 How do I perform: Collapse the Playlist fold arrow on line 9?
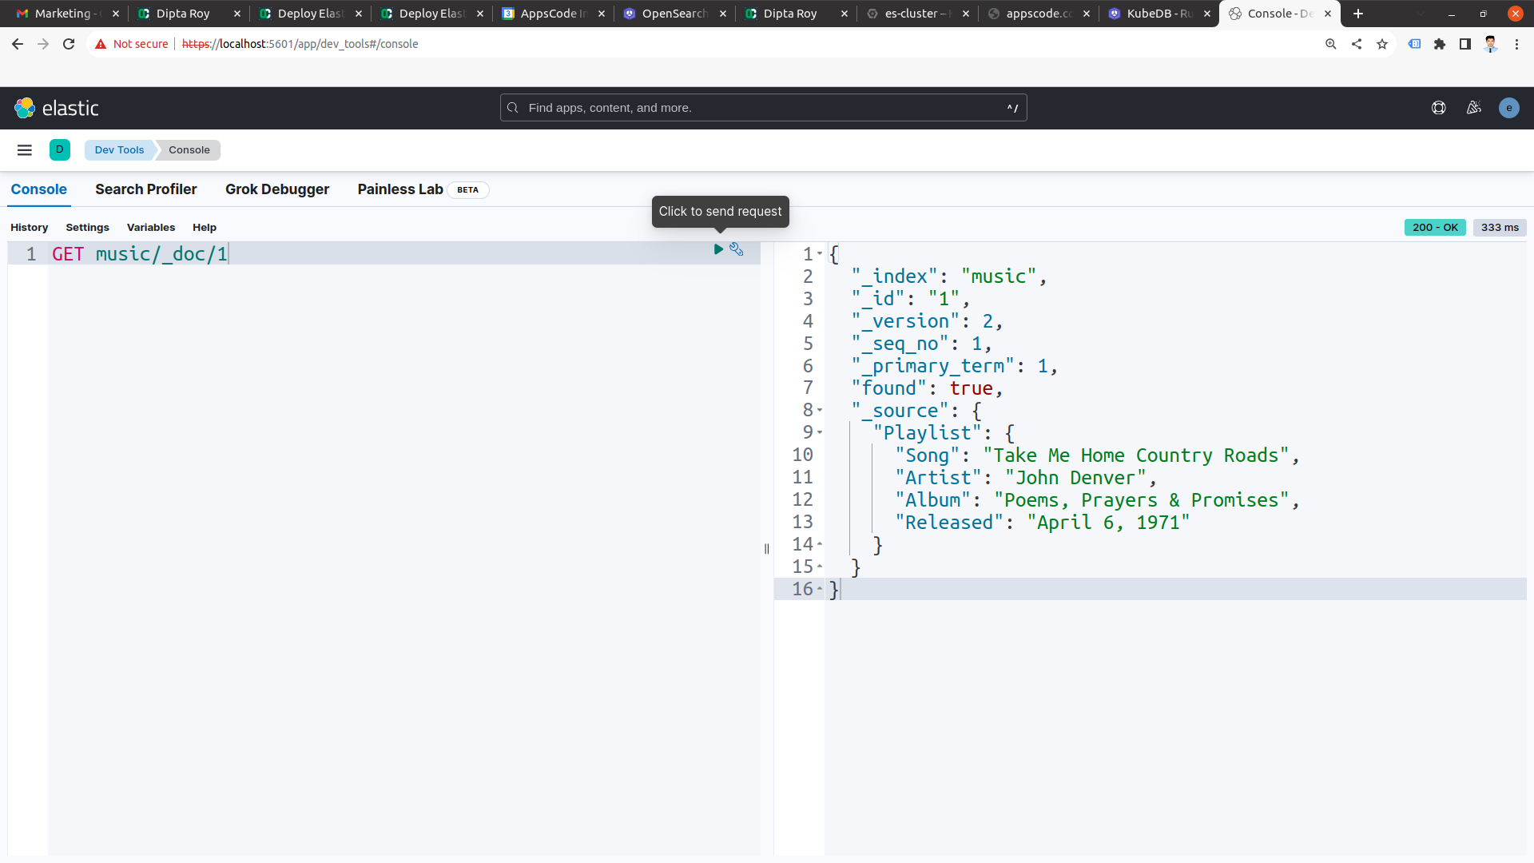[x=820, y=433]
